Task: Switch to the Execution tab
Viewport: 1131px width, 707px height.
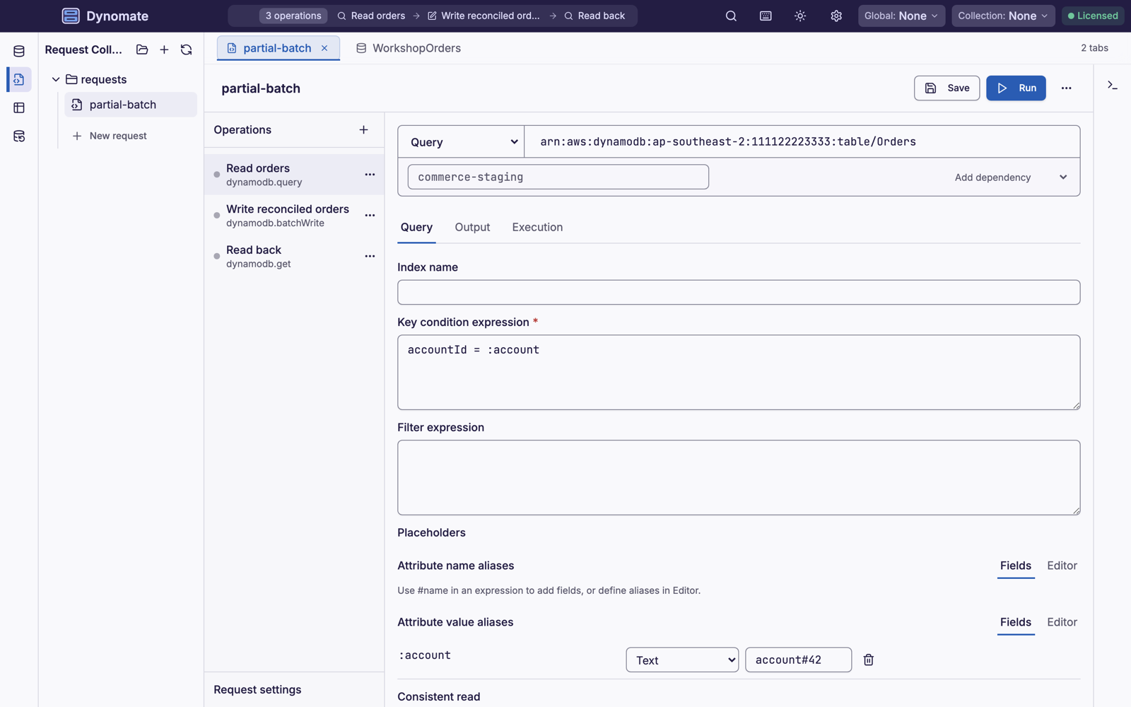Action: pos(537,227)
